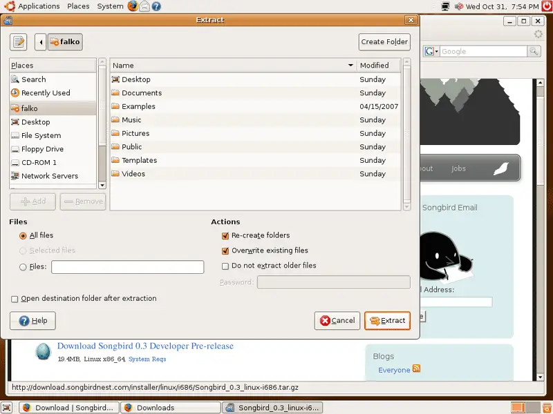Viewport: 553px width, 414px height.
Task: Open the Places menu in top panel
Action: pos(78,6)
